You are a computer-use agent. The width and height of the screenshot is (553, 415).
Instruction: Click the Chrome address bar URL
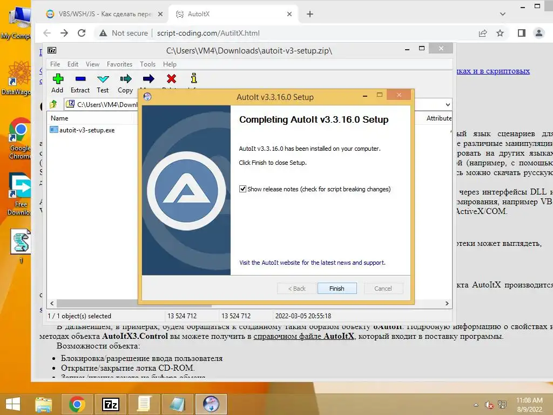click(x=208, y=33)
